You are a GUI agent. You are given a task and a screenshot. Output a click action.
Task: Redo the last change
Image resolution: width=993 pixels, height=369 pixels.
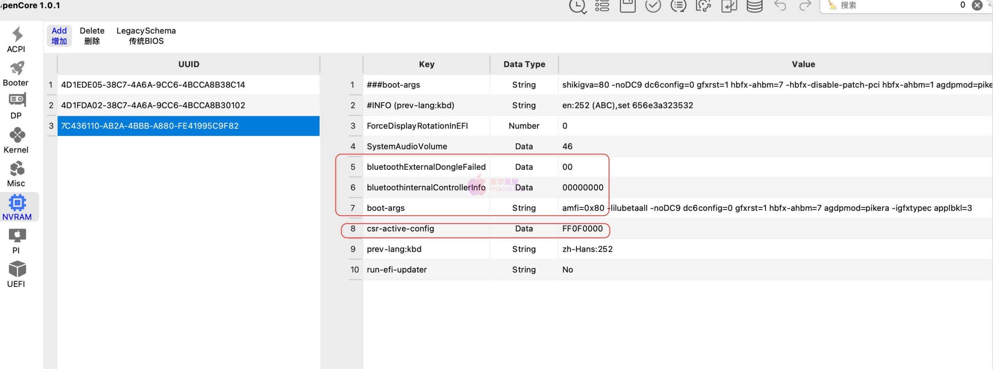click(x=805, y=5)
